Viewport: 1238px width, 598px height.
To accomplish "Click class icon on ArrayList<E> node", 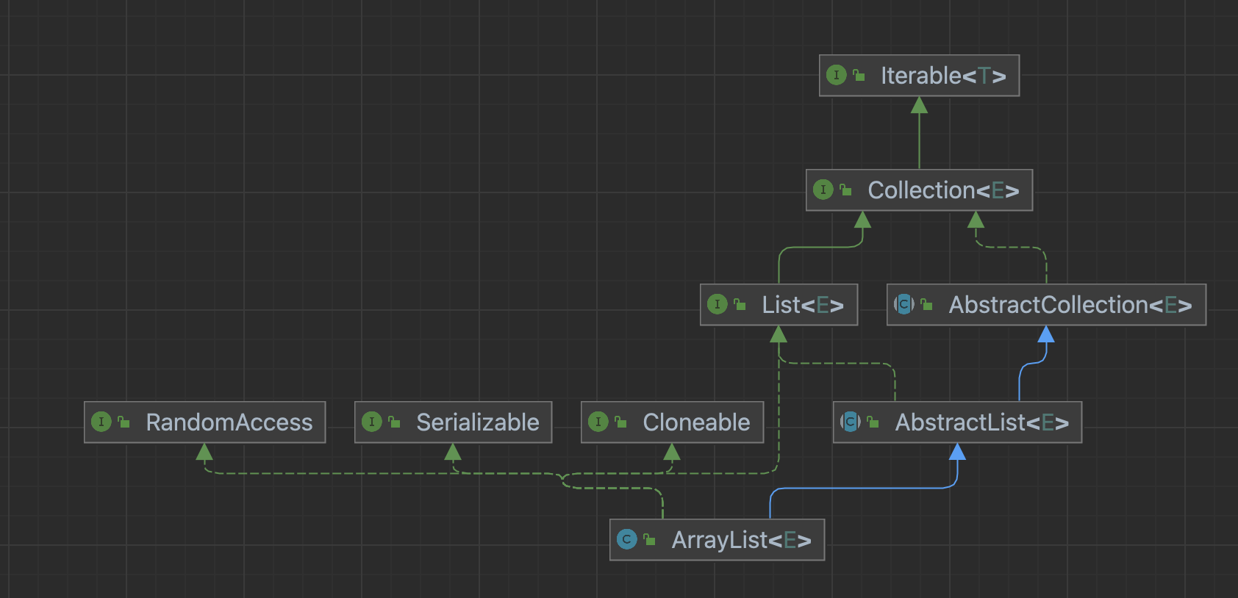I will coord(627,539).
